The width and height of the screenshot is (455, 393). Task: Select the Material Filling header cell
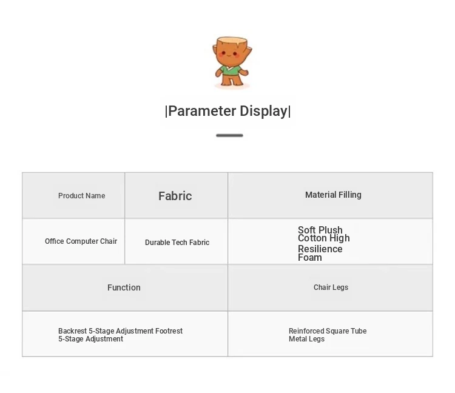pyautogui.click(x=333, y=195)
